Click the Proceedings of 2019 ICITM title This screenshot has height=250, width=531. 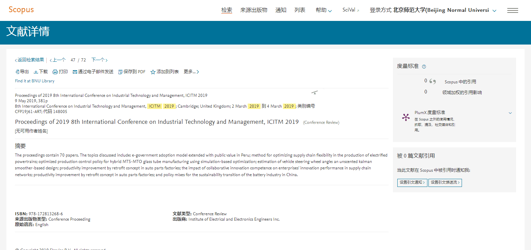pyautogui.click(x=157, y=122)
